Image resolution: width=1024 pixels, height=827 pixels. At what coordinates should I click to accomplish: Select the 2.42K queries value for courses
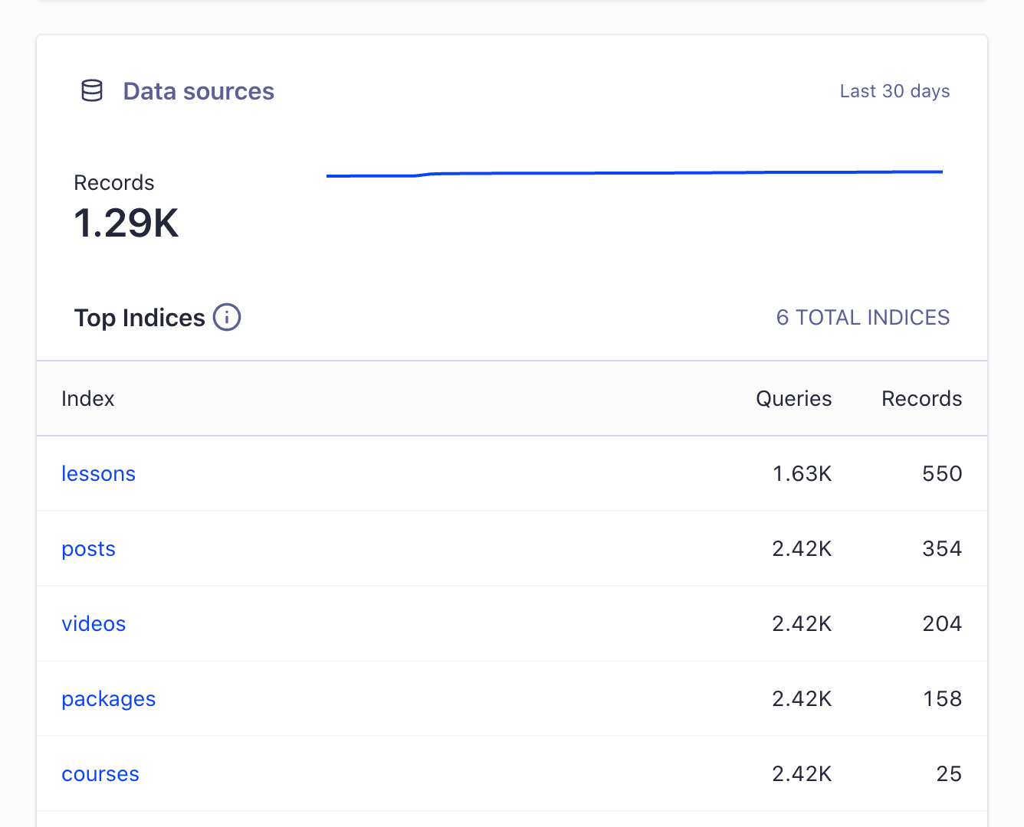point(802,773)
